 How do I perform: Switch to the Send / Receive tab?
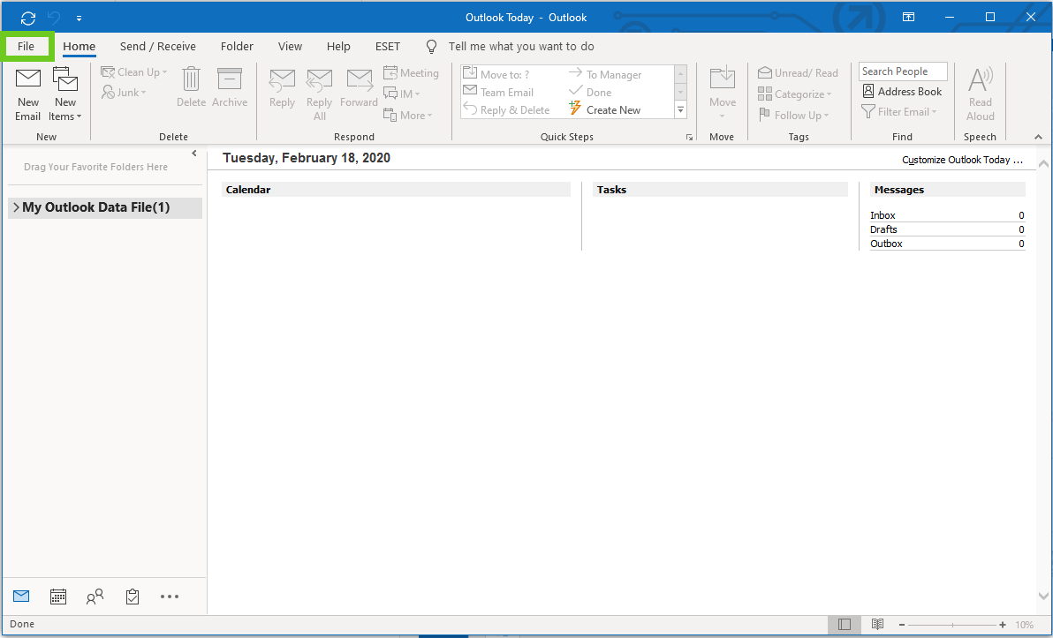(158, 47)
